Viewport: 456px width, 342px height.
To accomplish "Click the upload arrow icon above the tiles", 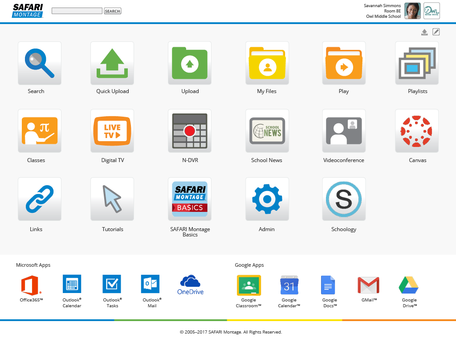I will click(424, 32).
